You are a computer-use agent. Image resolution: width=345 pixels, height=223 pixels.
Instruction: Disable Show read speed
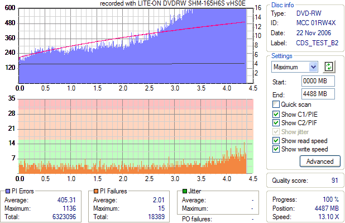pyautogui.click(x=276, y=140)
